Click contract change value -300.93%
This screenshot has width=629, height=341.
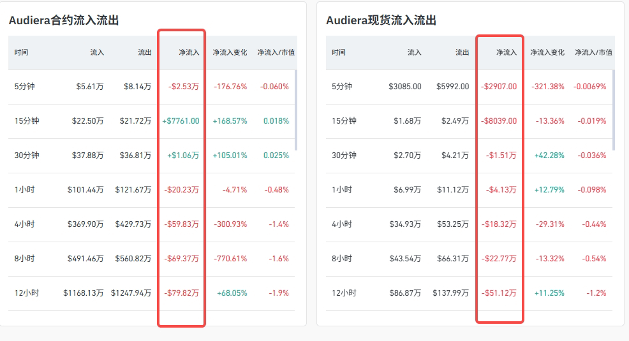coord(230,224)
